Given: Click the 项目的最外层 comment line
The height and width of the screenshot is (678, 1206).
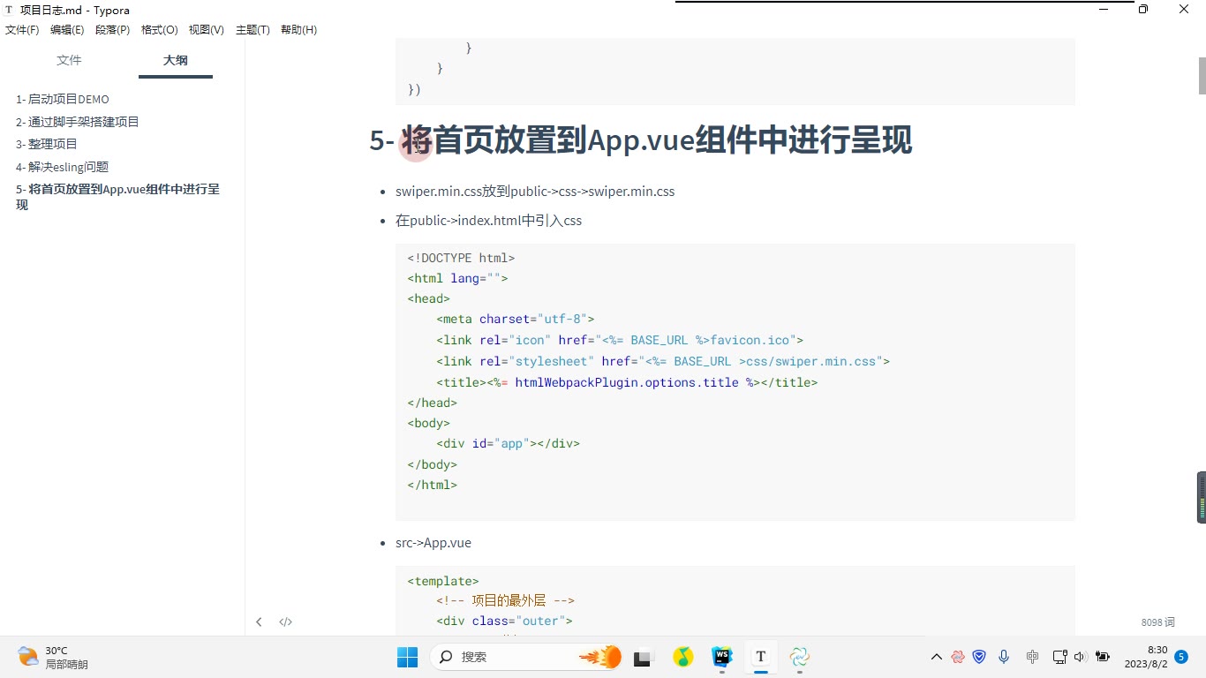Looking at the screenshot, I should pyautogui.click(x=505, y=600).
